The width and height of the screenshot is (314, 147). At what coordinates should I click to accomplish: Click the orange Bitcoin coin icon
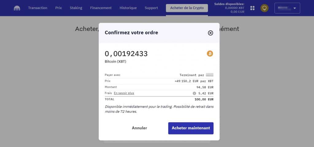click(x=210, y=54)
